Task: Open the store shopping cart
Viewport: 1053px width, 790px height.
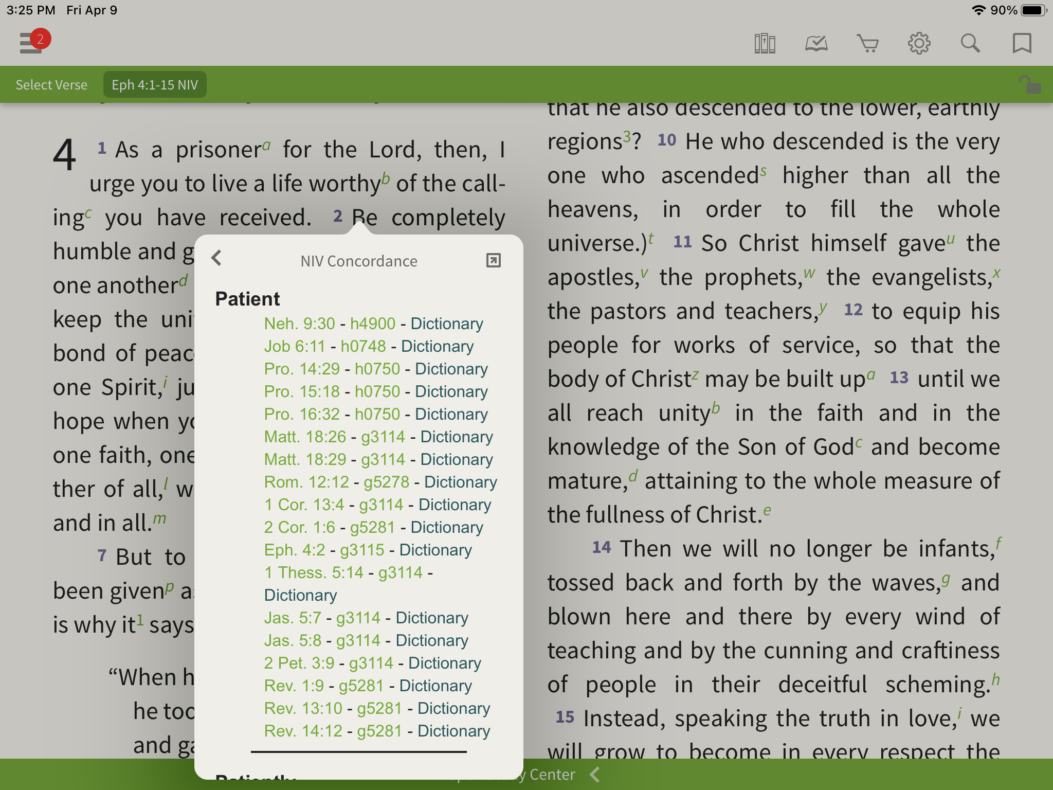Action: [867, 44]
